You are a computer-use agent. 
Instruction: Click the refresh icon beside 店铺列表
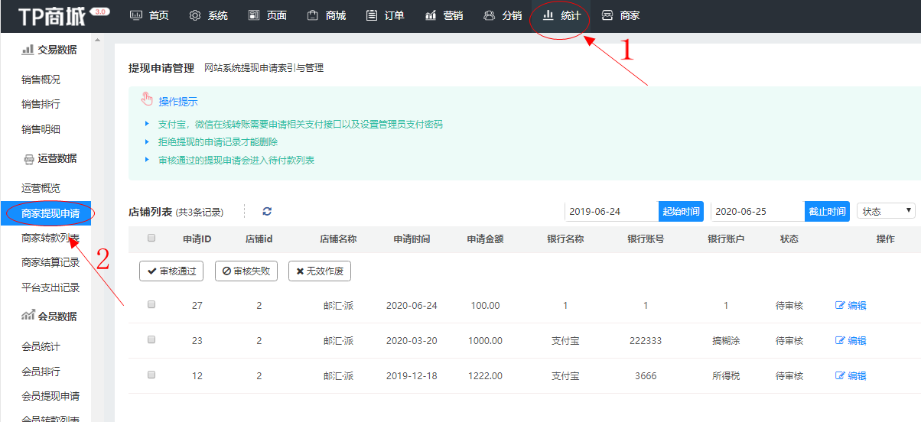(x=267, y=212)
